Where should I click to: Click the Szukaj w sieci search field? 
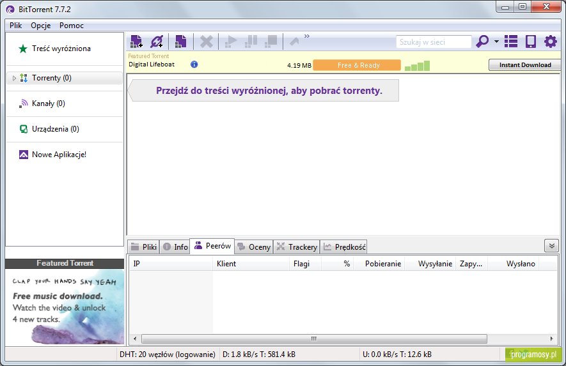click(434, 42)
